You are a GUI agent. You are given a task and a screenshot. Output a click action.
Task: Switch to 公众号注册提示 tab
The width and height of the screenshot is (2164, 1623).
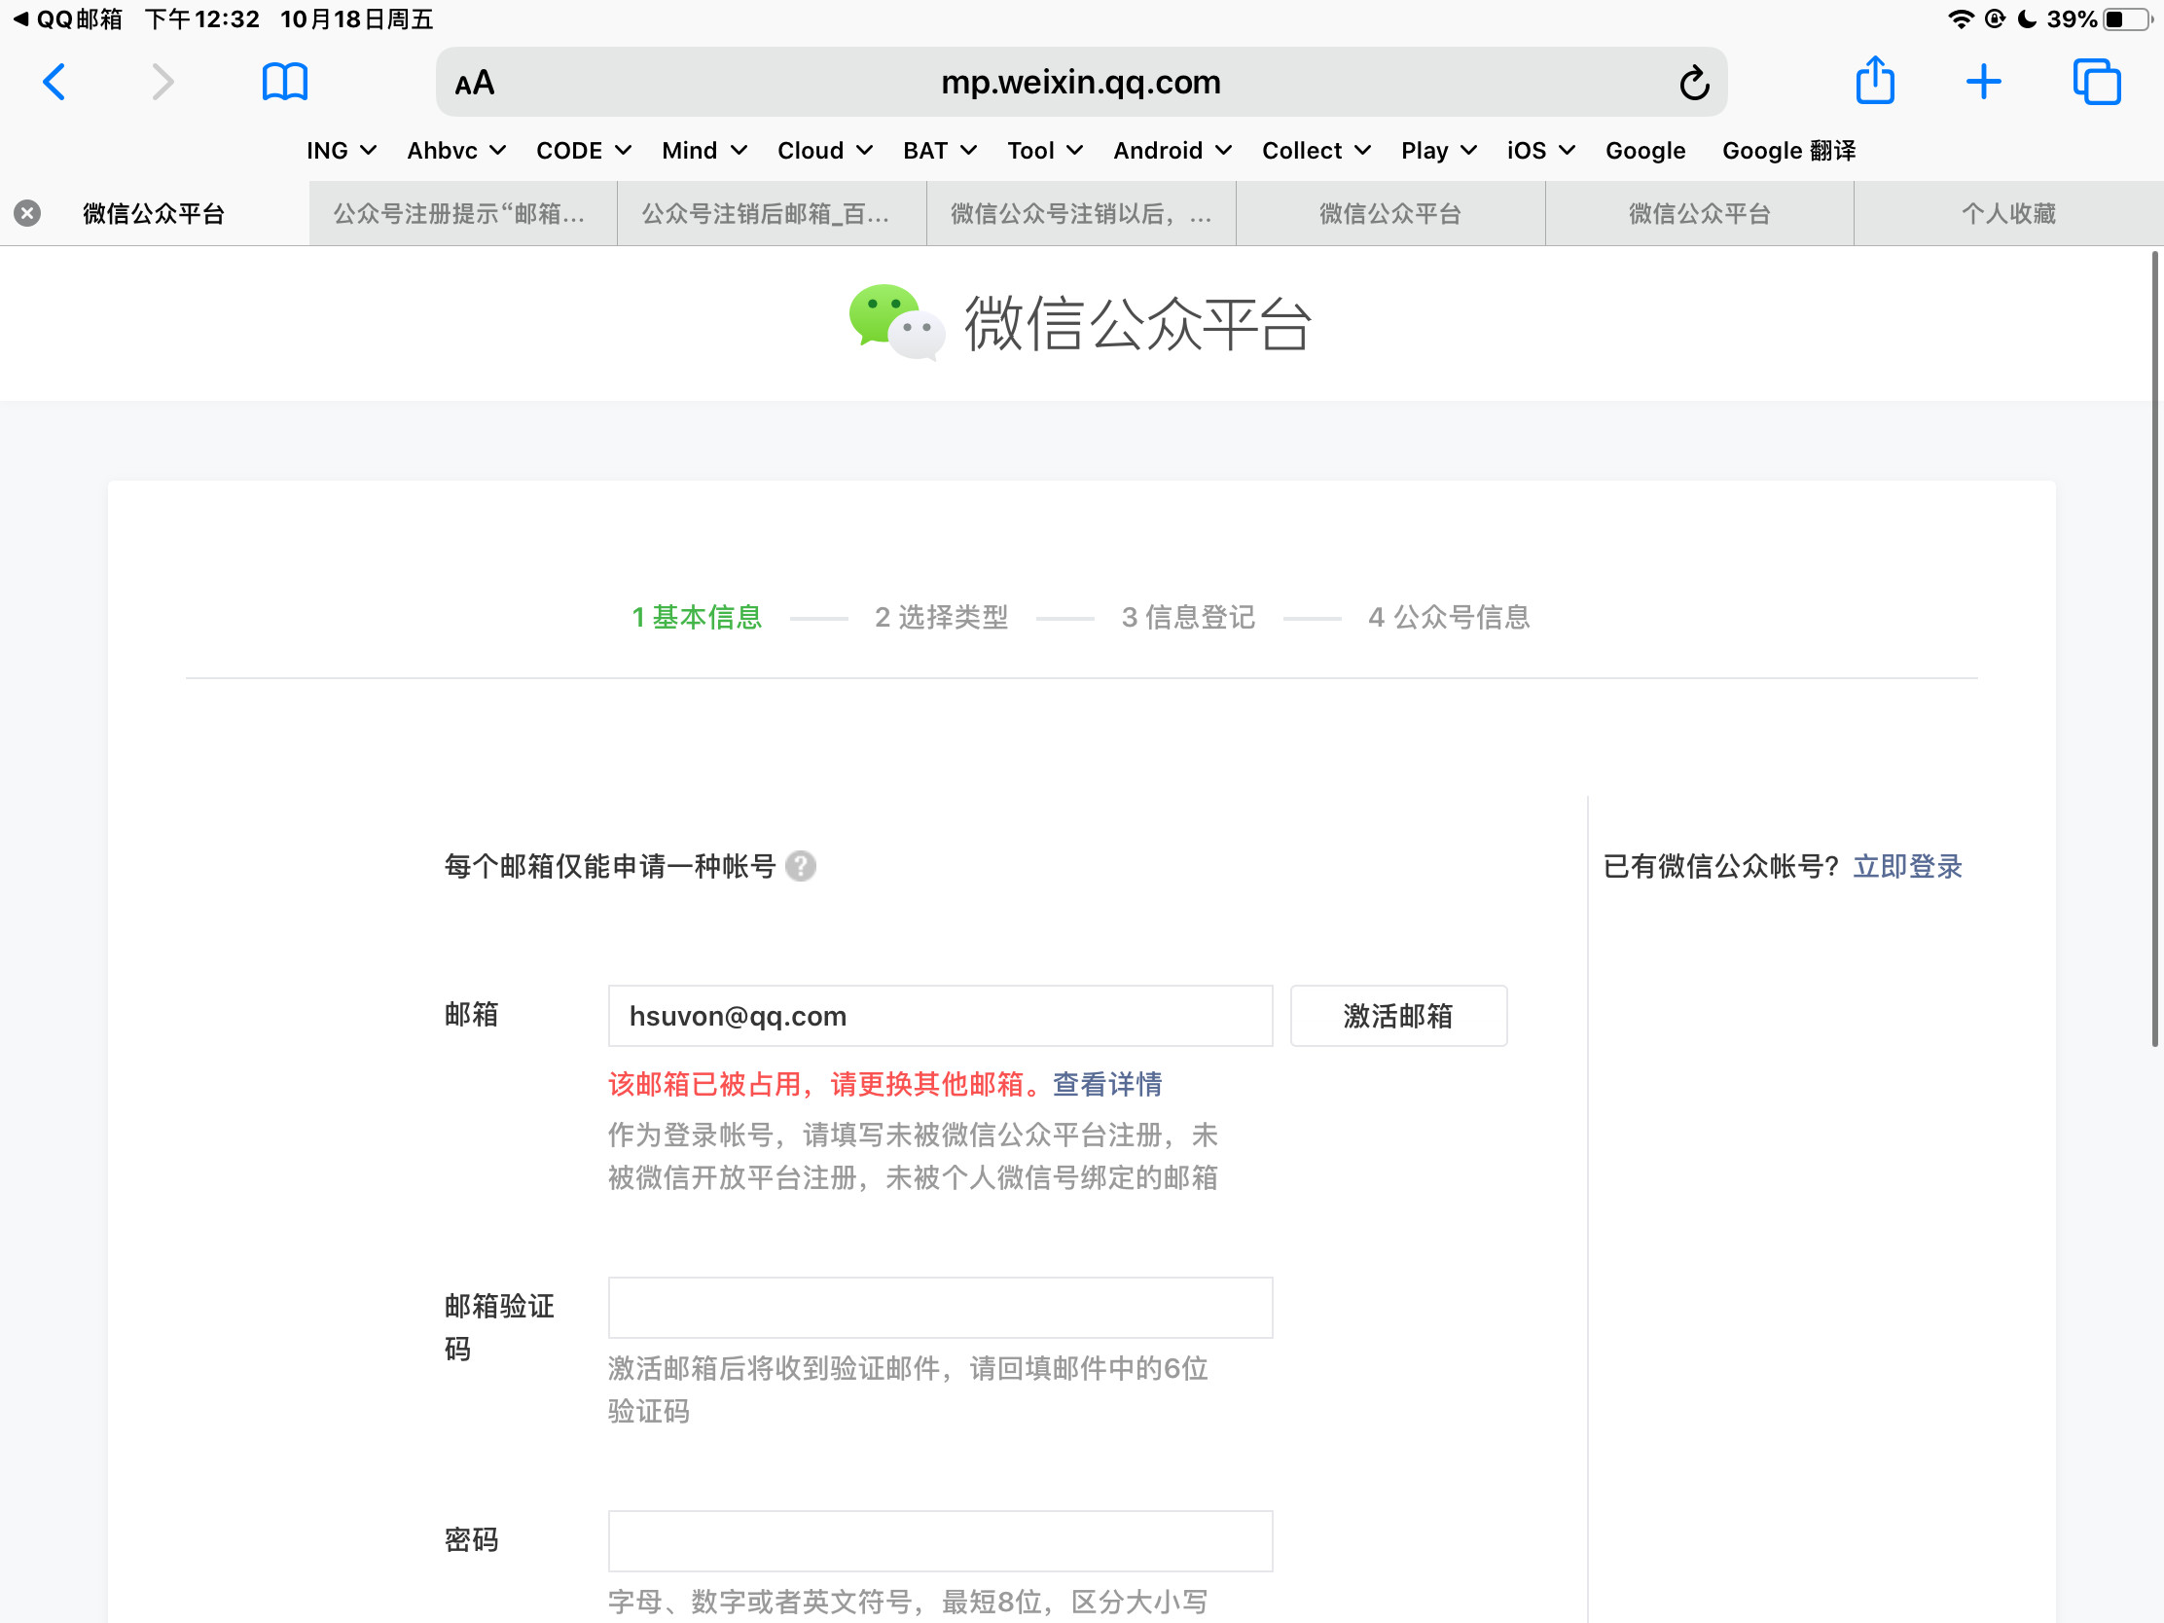(x=461, y=213)
